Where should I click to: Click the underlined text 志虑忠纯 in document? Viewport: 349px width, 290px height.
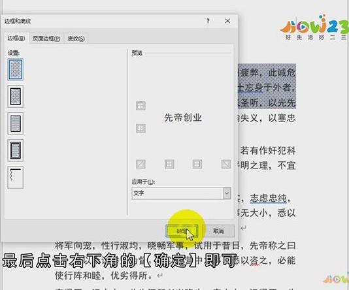point(268,198)
